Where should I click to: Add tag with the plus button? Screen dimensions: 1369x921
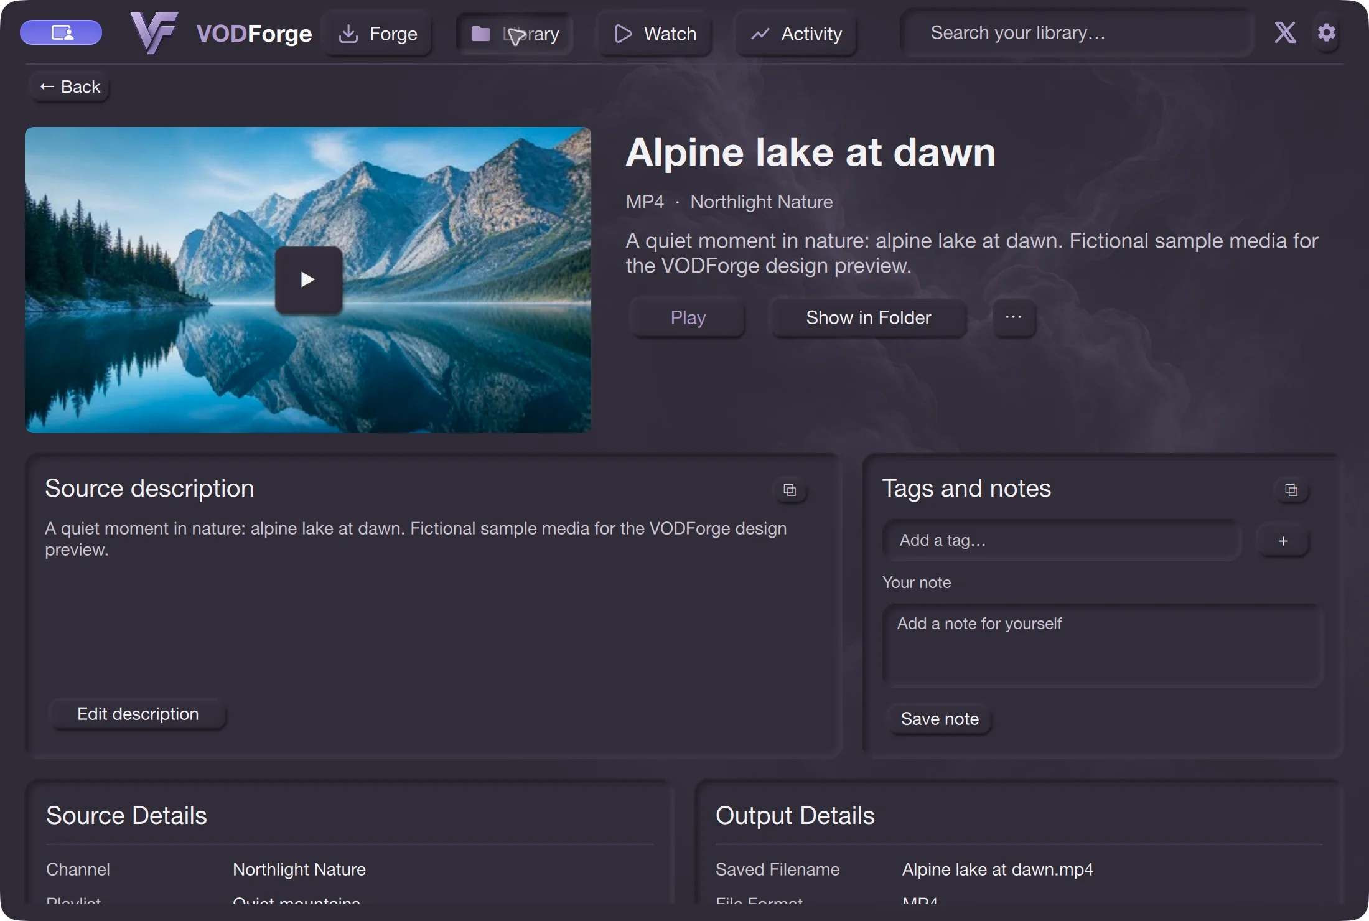pos(1283,541)
